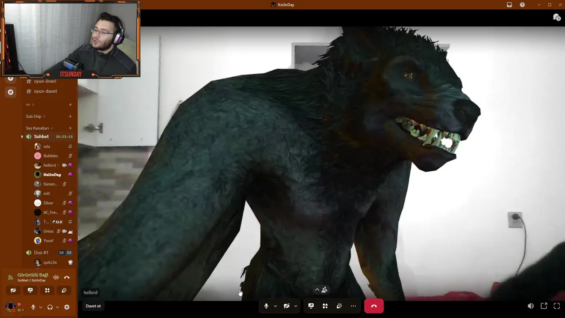
Task: Select user Bubbles in voice list
Action: point(50,156)
